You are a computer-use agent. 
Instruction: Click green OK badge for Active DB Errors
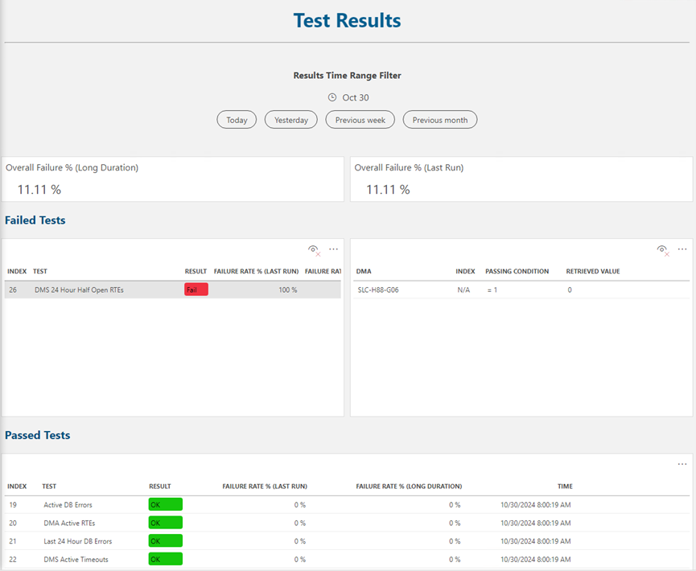click(166, 504)
